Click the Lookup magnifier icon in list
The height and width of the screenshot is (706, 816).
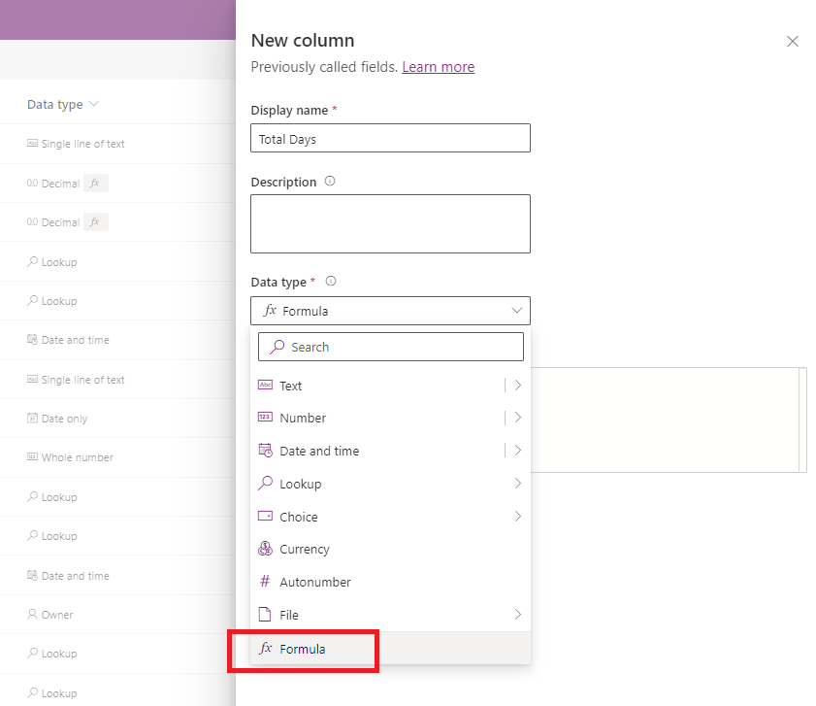(x=265, y=484)
